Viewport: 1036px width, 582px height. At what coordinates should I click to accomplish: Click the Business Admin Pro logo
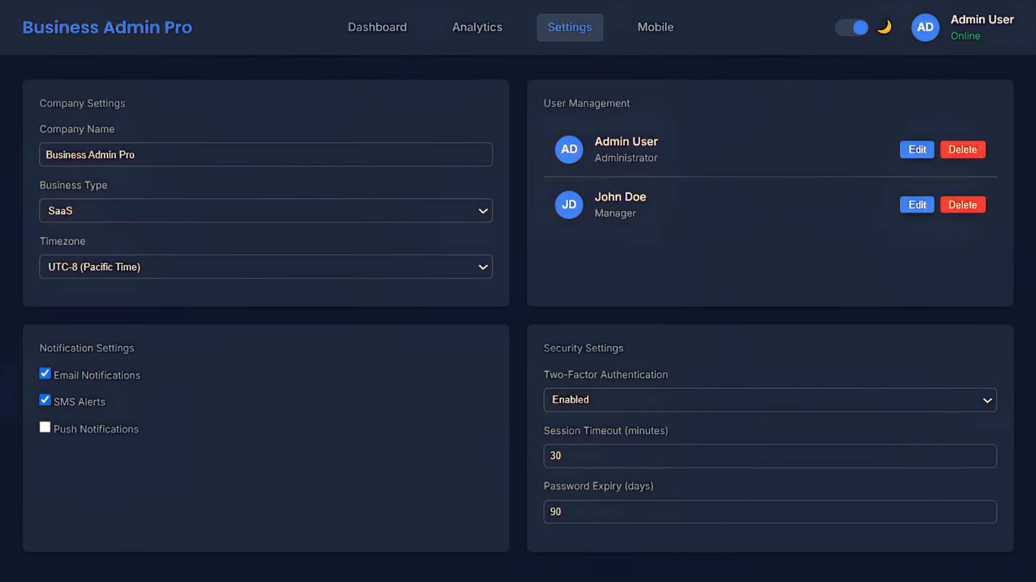(107, 27)
